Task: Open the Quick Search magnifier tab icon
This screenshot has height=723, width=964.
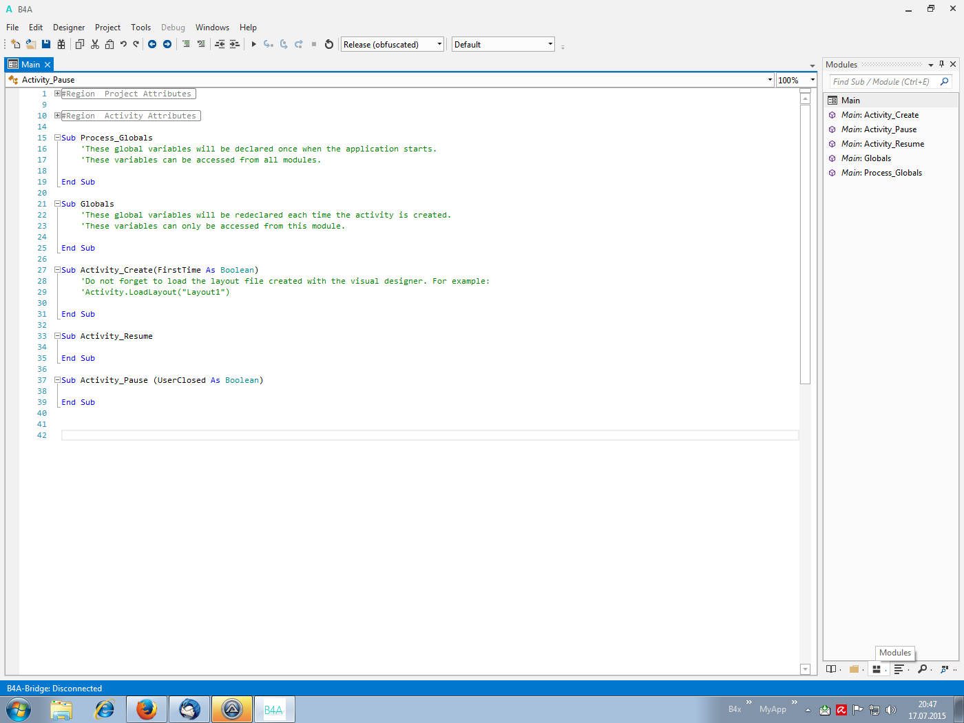Action: click(922, 669)
